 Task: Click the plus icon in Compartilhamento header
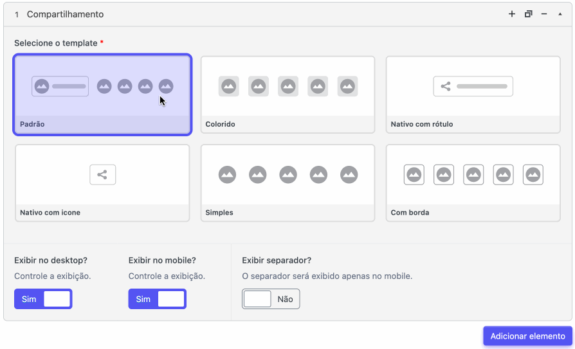[x=511, y=14]
